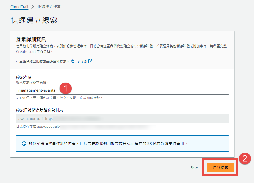Open the 進一步了解 link
The height and width of the screenshot is (183, 254).
pyautogui.click(x=79, y=61)
